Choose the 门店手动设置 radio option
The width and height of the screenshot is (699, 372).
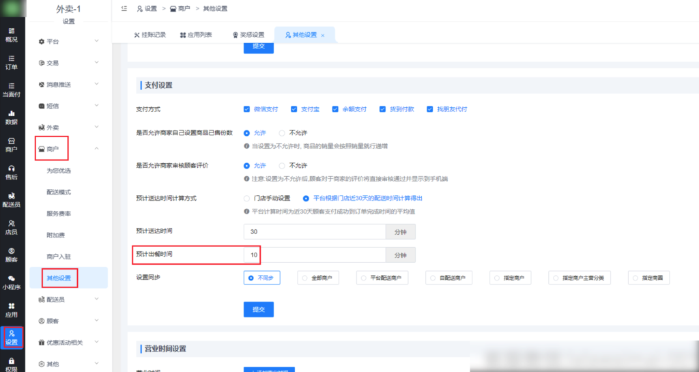click(x=246, y=198)
